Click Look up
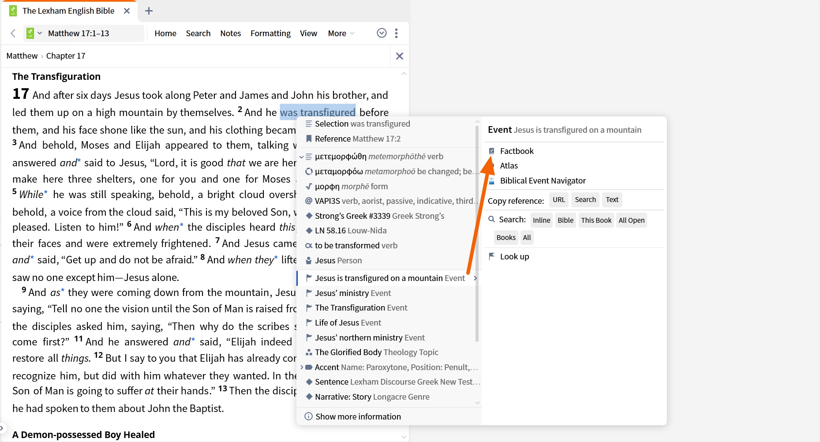The image size is (820, 442). tap(514, 256)
